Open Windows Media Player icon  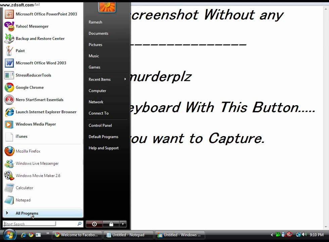(9, 124)
